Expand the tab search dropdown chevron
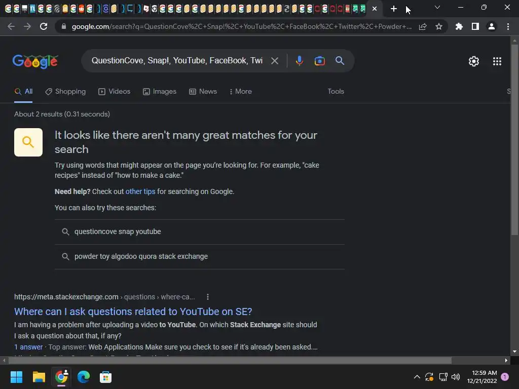Screen dimensions: 519x389 click(437, 7)
